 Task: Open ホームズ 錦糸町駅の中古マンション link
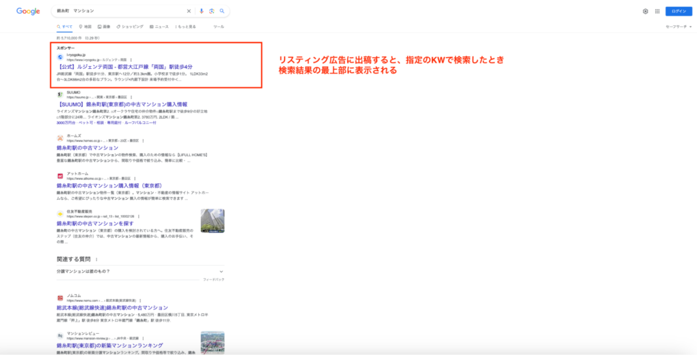pos(88,148)
